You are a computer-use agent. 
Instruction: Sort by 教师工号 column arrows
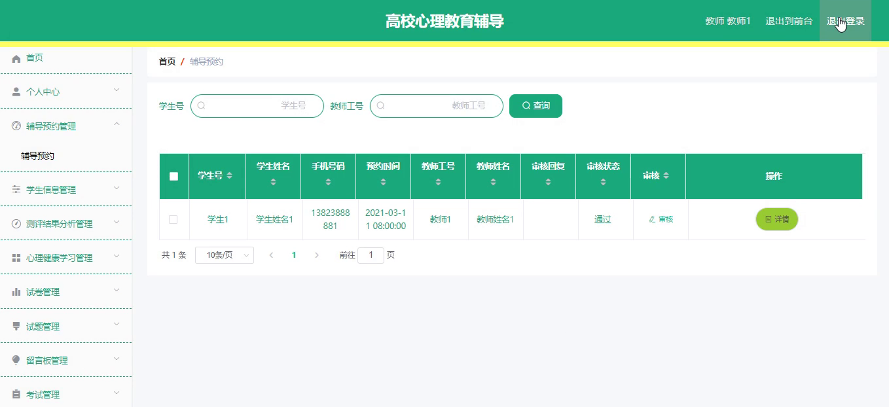coord(438,182)
